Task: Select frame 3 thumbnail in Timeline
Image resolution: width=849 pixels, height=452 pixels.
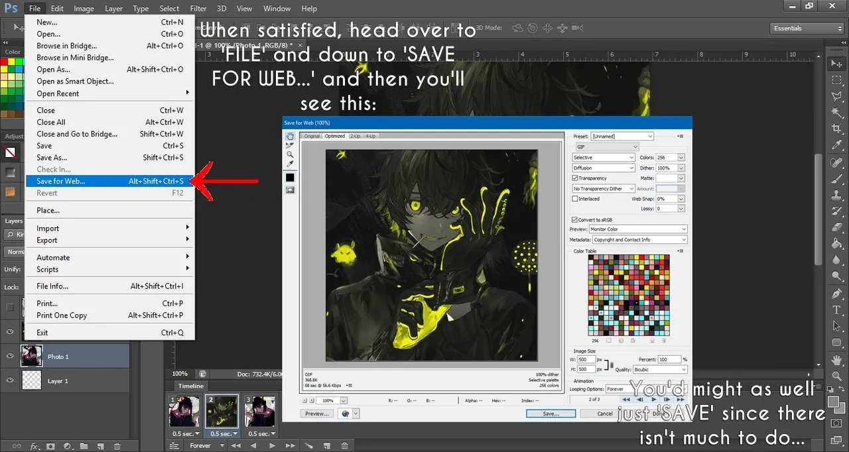Action: (259, 412)
